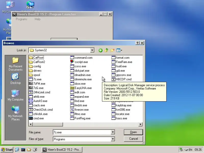Viewport: 204px width, 153px height.
Task: Click the network tray icon
Action: (x=181, y=150)
